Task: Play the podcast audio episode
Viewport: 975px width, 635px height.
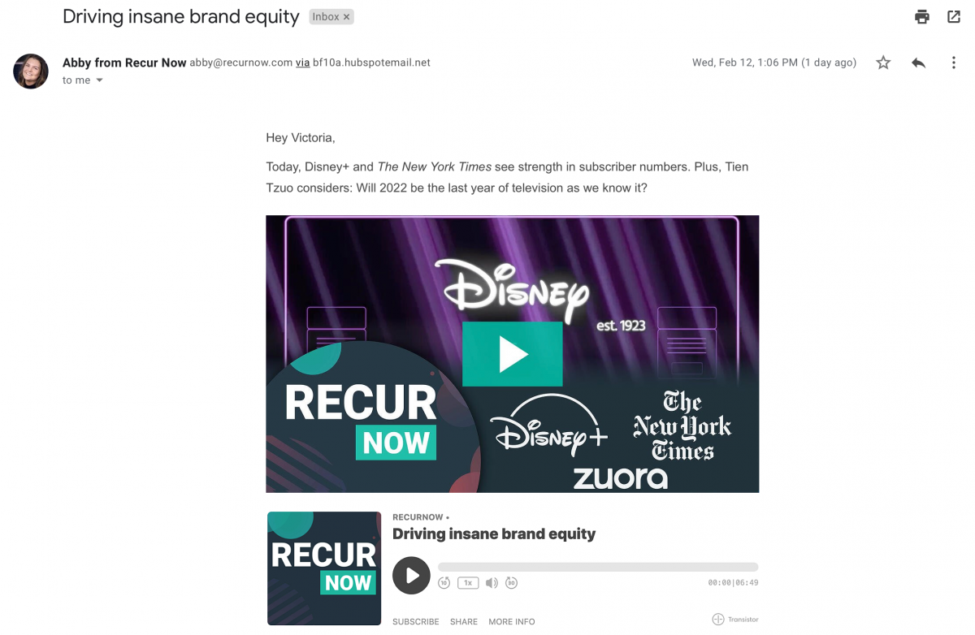Action: [412, 575]
